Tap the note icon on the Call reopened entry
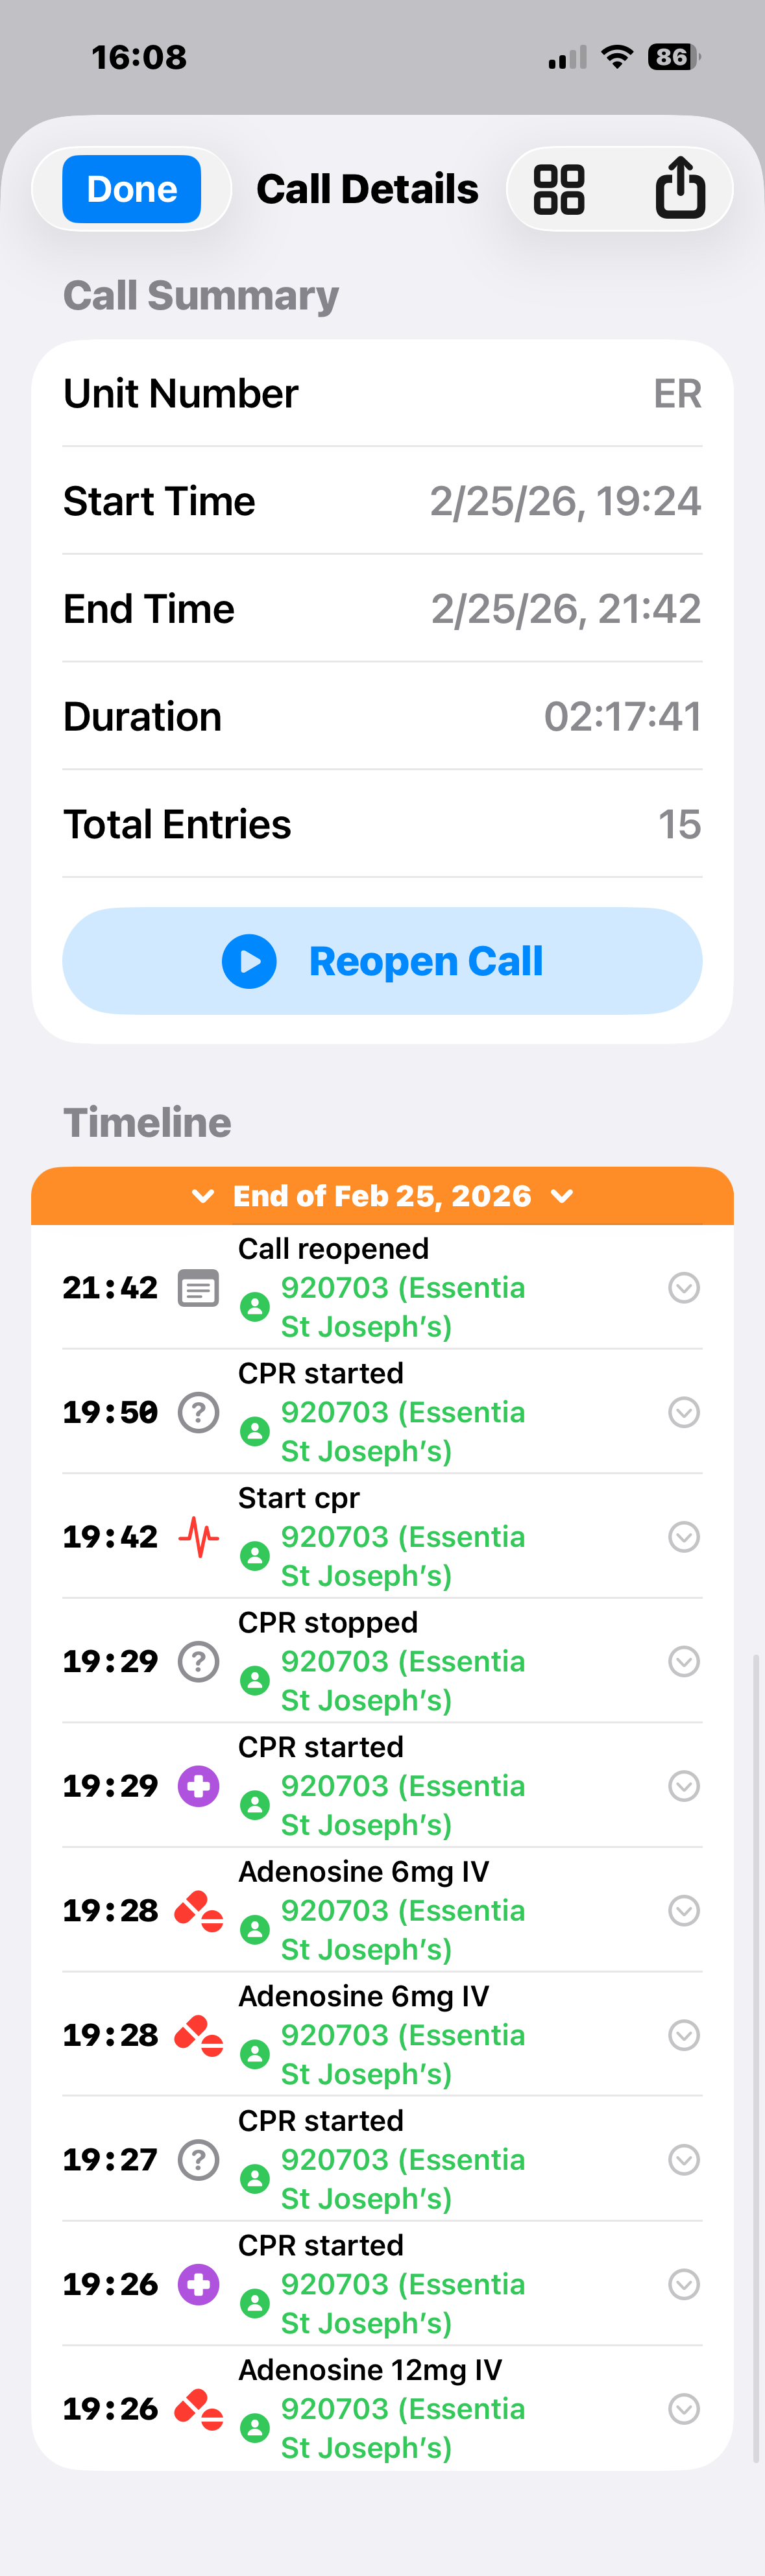Screen dimensions: 765x2576 198,1288
